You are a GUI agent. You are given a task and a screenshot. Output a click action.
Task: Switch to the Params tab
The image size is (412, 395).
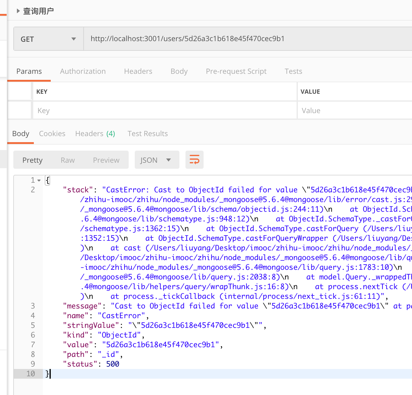click(29, 71)
